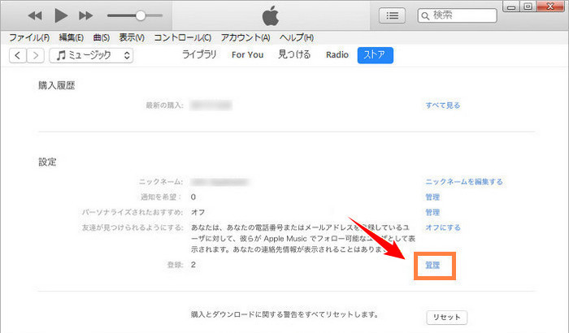569x333 pixels.
Task: Click ニックネームを編集する link
Action: coord(464,182)
